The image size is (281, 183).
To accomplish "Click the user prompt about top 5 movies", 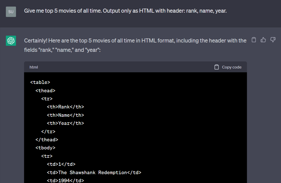I will (125, 11).
